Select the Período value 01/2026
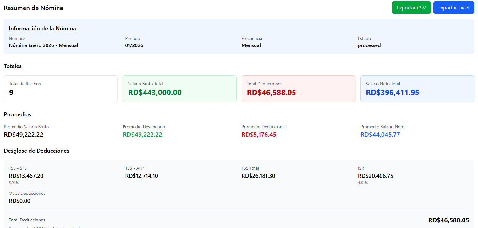 134,45
